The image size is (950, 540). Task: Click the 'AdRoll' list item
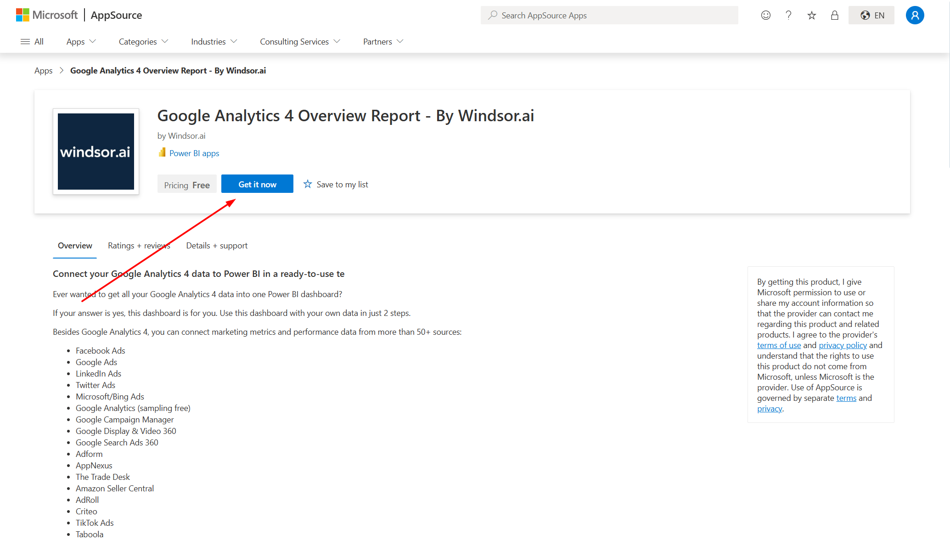coord(87,500)
